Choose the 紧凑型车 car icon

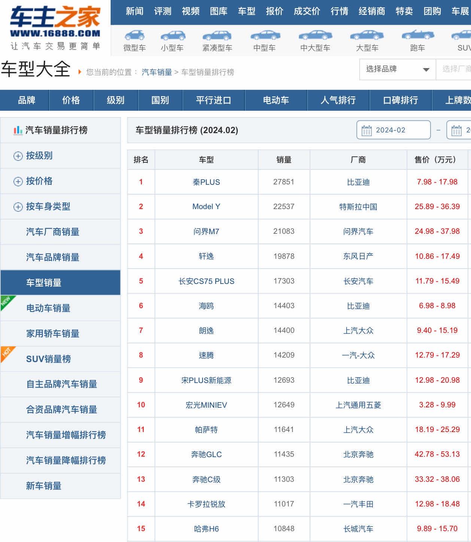(217, 36)
